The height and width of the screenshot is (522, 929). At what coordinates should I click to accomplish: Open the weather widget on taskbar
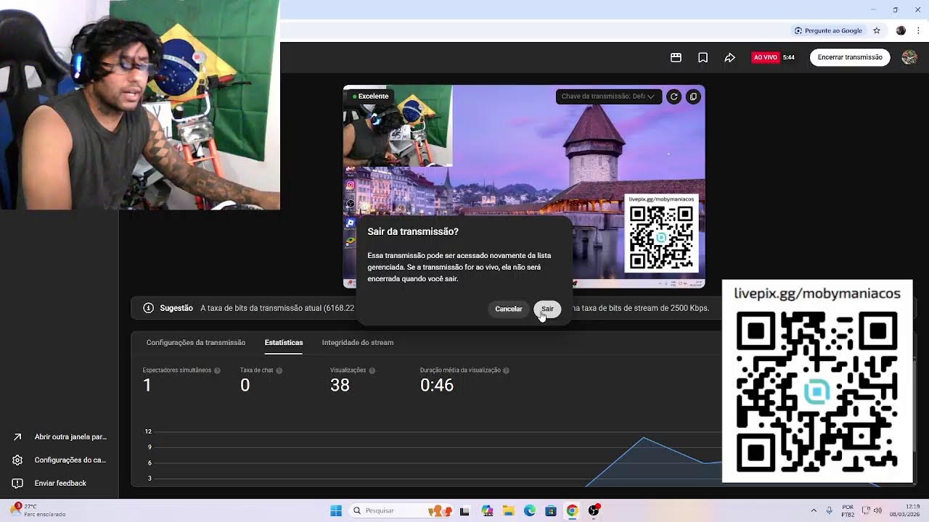[38, 510]
